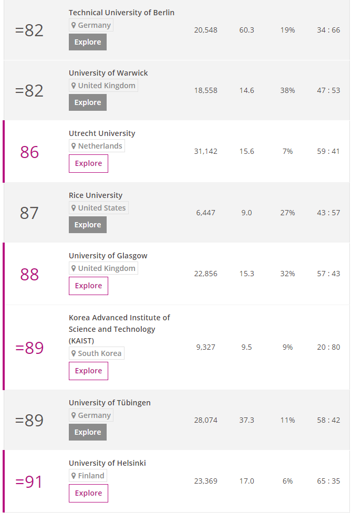Click the Rice University name link

point(96,195)
